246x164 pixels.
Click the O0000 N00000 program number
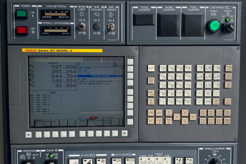pyautogui.click(x=103, y=59)
